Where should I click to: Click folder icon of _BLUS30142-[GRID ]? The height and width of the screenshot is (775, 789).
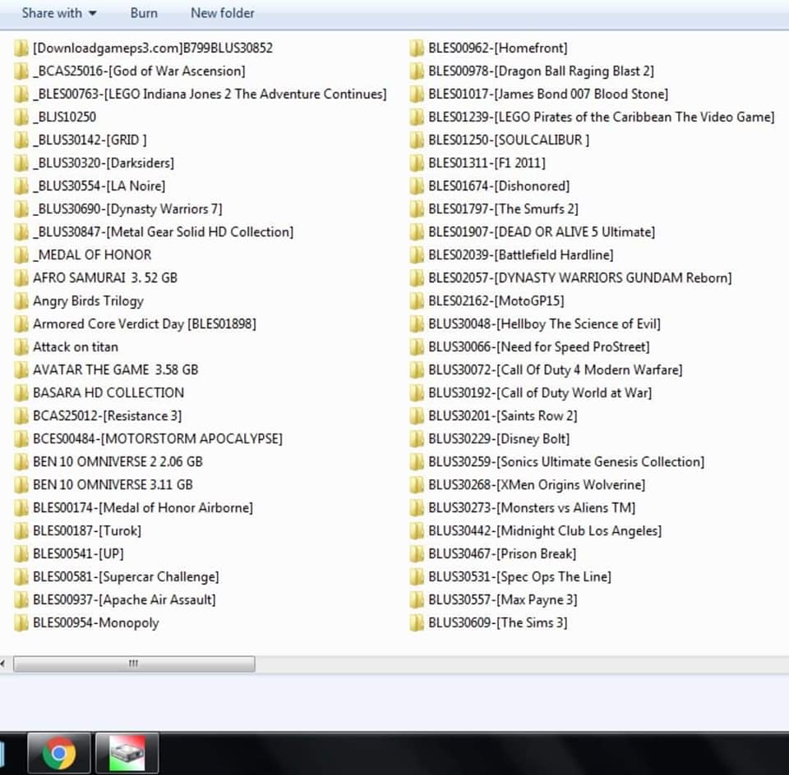[x=21, y=140]
